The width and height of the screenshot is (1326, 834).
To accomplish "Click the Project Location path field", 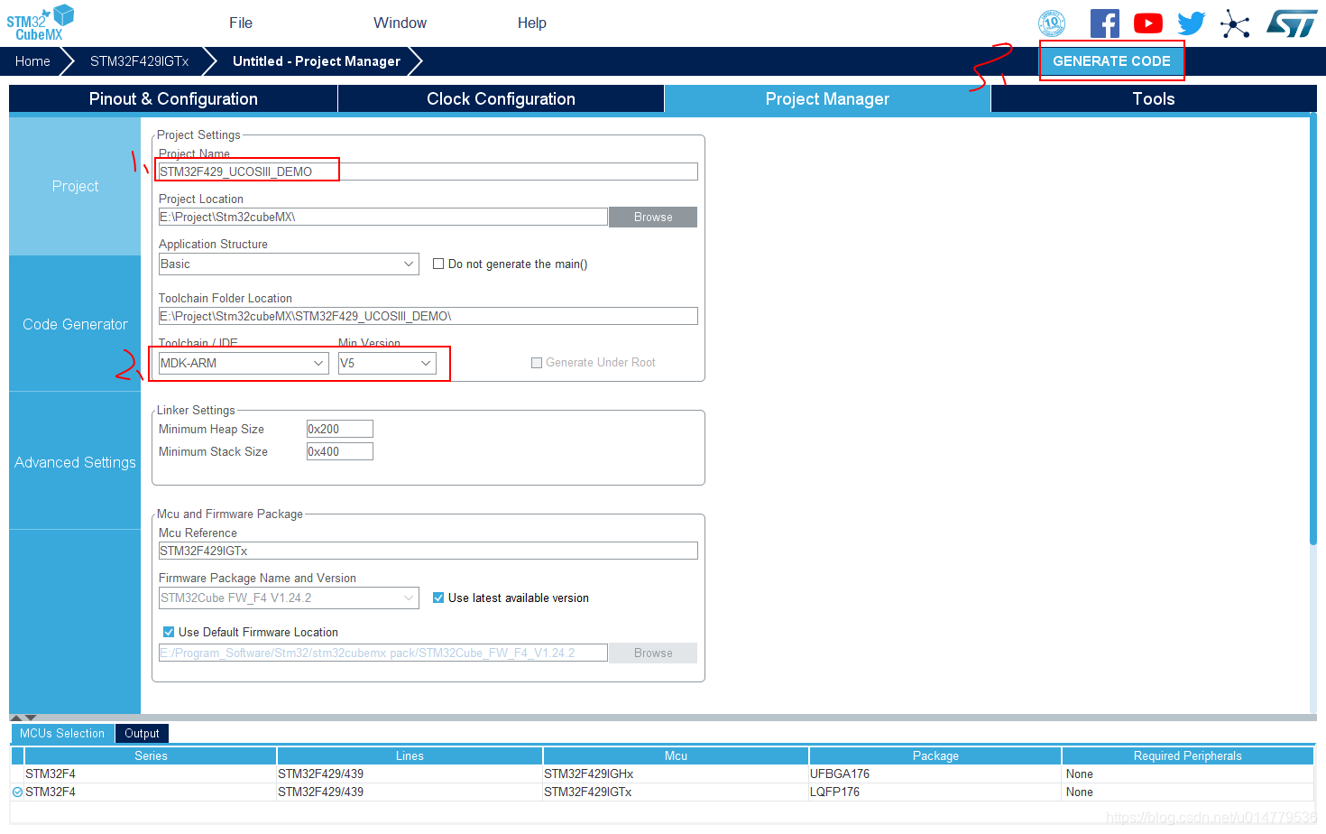I will pos(382,217).
